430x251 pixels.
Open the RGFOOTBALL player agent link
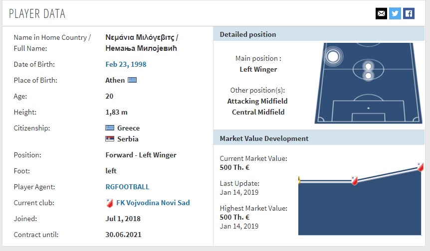(127, 187)
